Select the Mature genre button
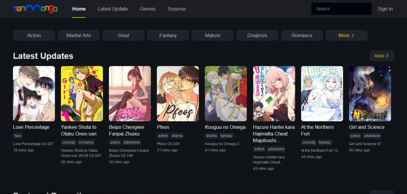Screen dimensions: 407x194 point(213,35)
